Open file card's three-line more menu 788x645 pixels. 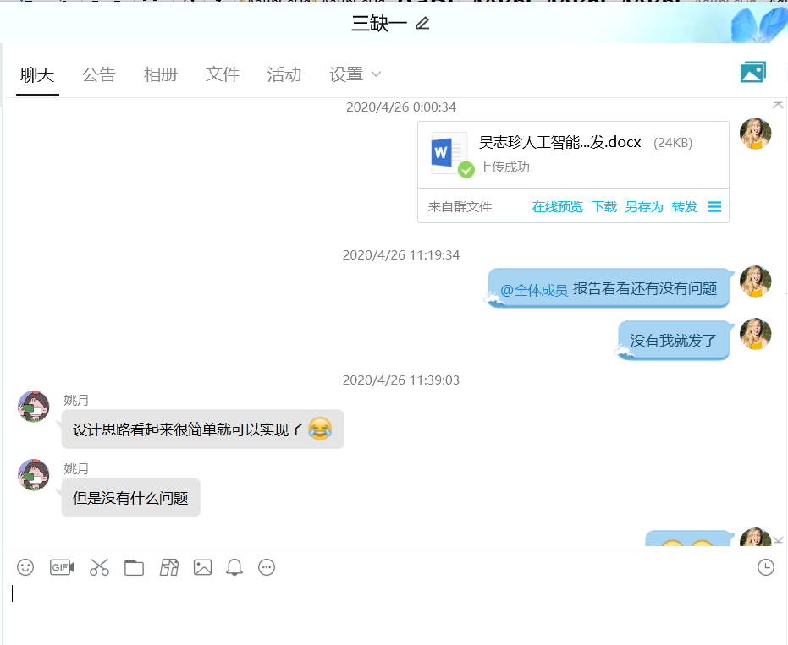[714, 207]
